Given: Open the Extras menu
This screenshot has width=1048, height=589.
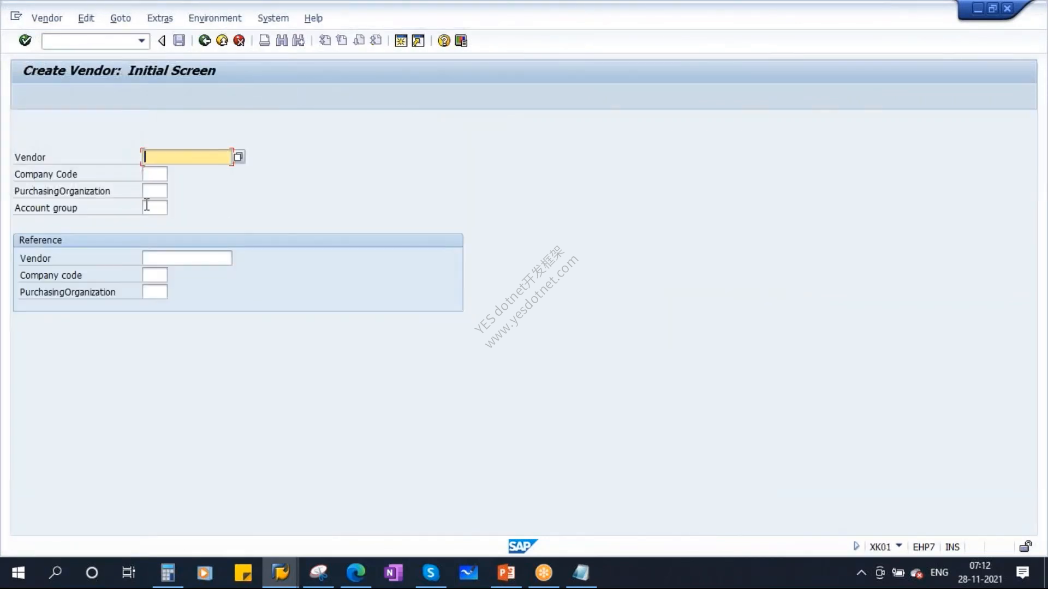Looking at the screenshot, I should click(x=160, y=18).
